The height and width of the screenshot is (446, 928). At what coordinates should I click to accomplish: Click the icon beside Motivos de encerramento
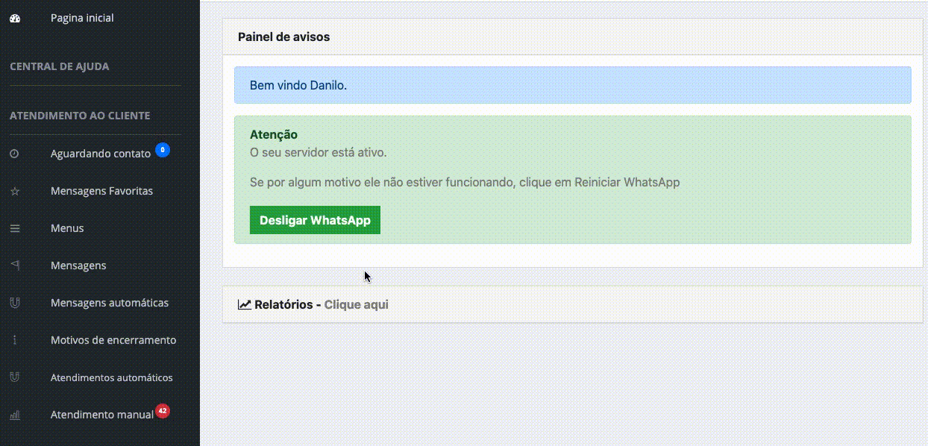(14, 340)
